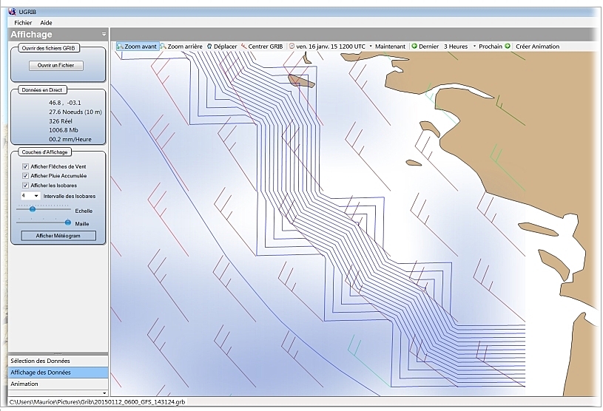603x411 pixels.
Task: Switch to the Animation panel
Action: [58, 384]
